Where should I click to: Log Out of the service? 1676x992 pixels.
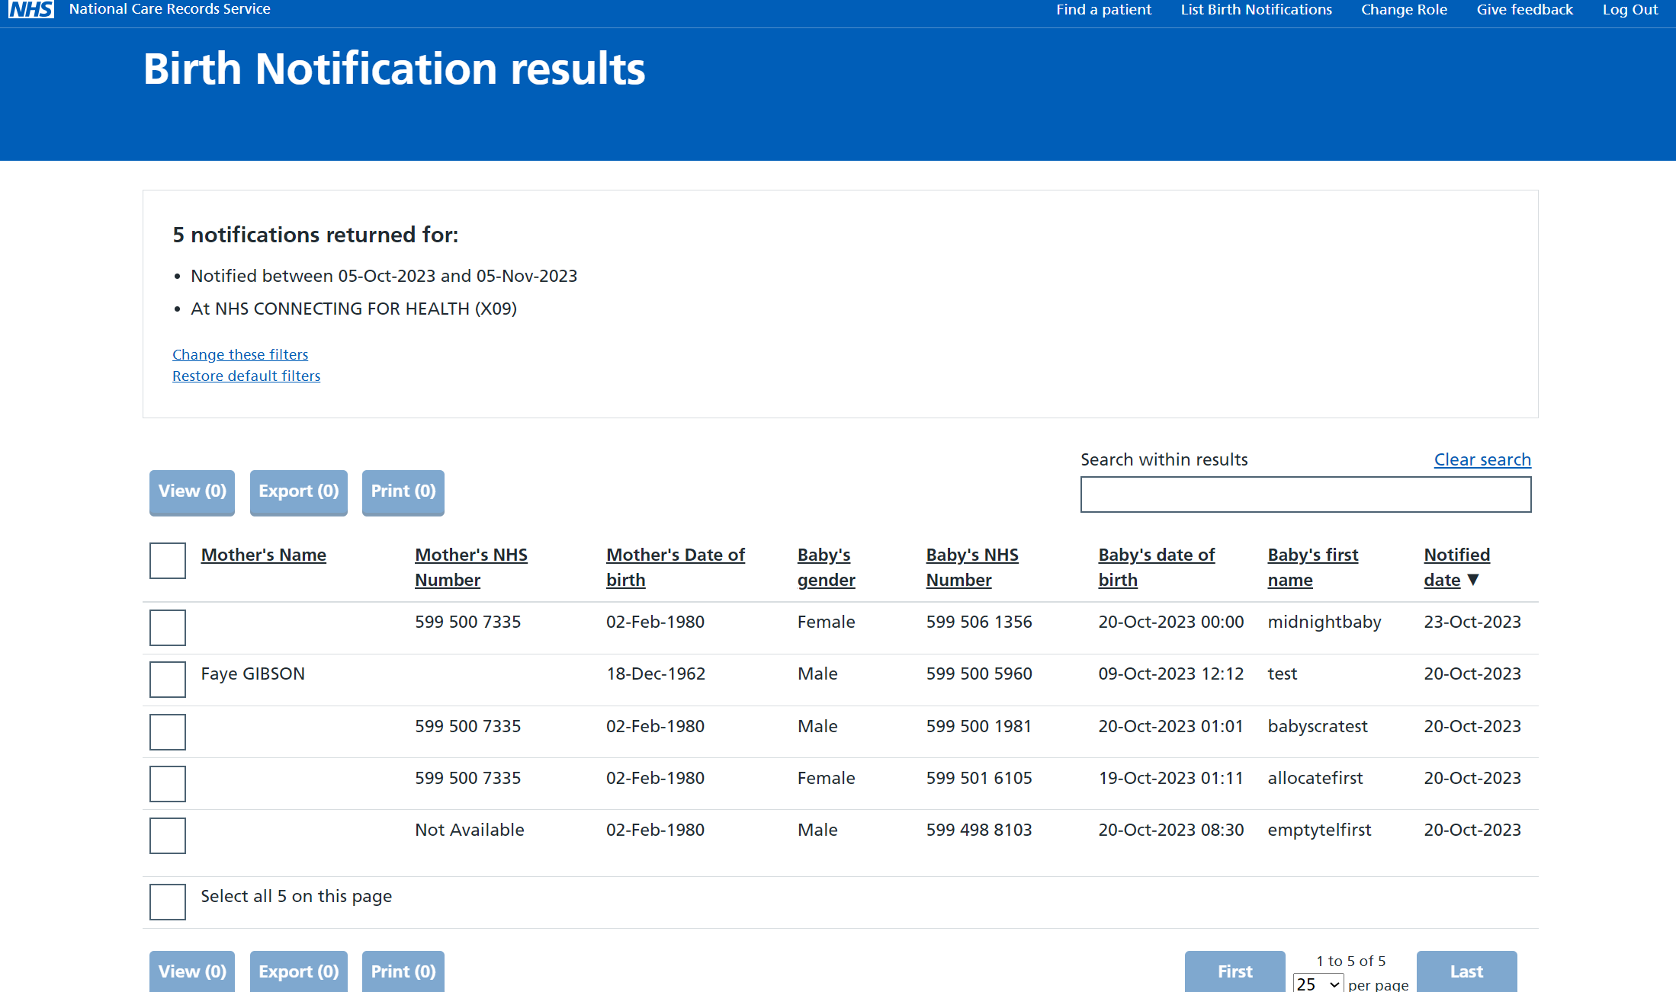(1629, 10)
